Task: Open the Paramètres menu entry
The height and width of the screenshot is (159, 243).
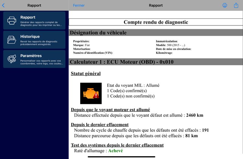Action: coord(34,59)
